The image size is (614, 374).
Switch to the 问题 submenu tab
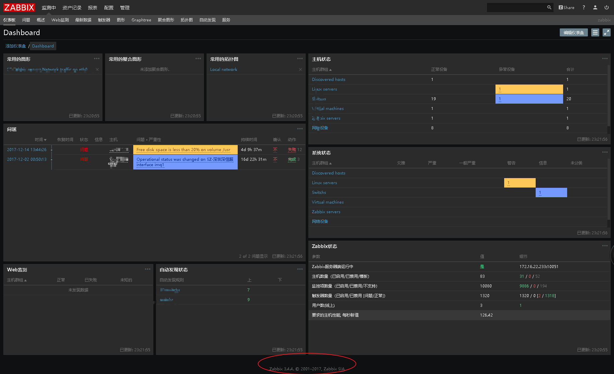click(x=26, y=20)
